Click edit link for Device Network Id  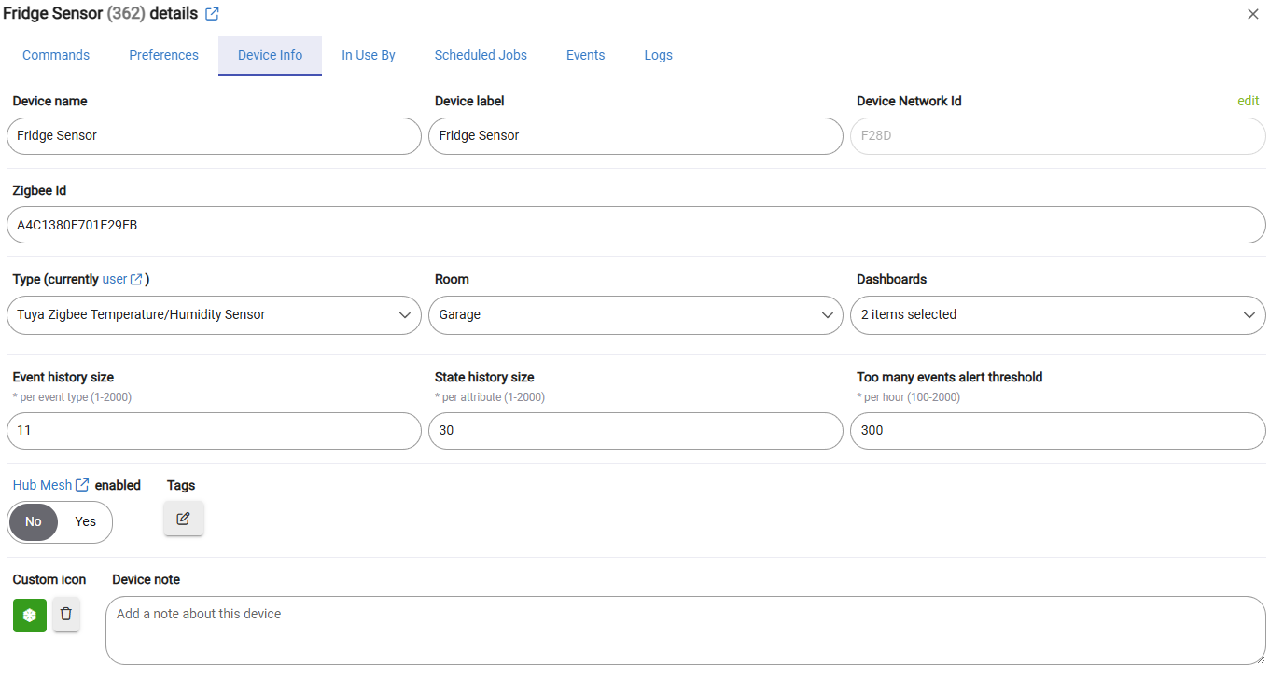coord(1248,102)
